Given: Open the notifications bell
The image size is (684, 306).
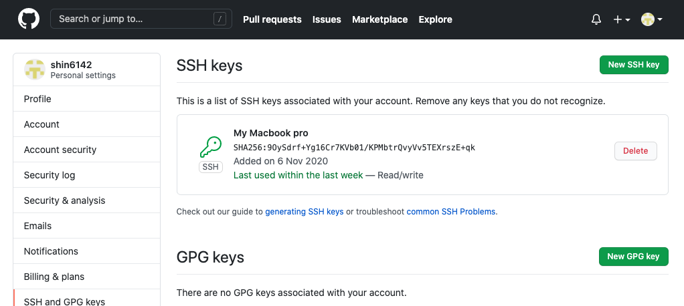Looking at the screenshot, I should 596,19.
